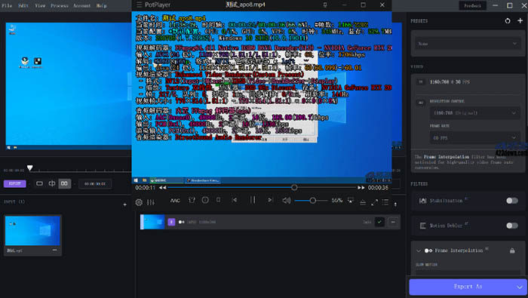Open the File menu

pos(7,5)
